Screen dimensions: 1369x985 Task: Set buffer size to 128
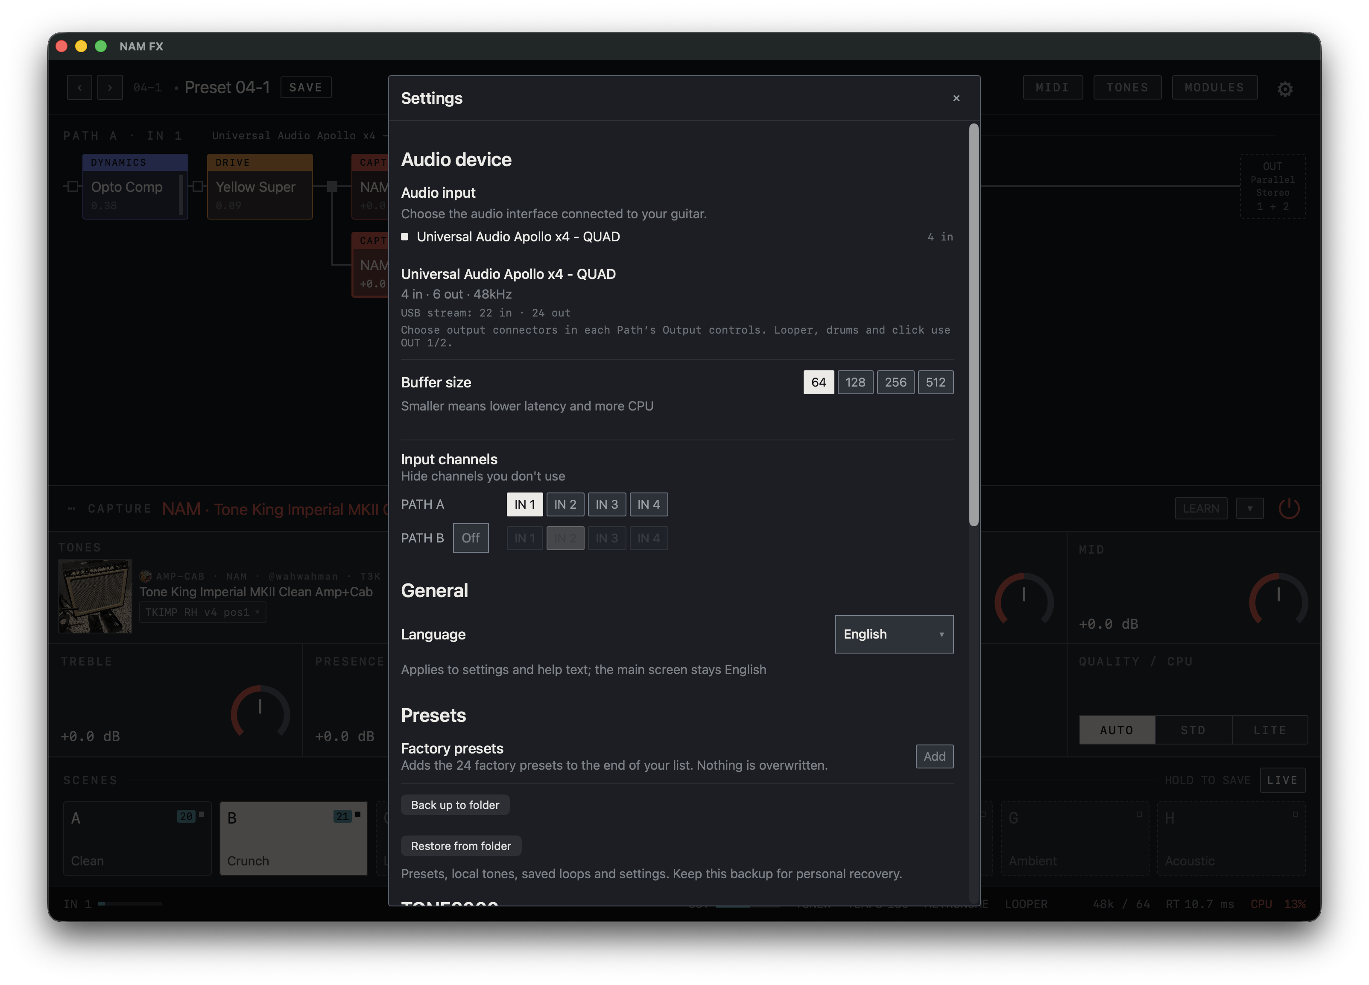pyautogui.click(x=855, y=382)
